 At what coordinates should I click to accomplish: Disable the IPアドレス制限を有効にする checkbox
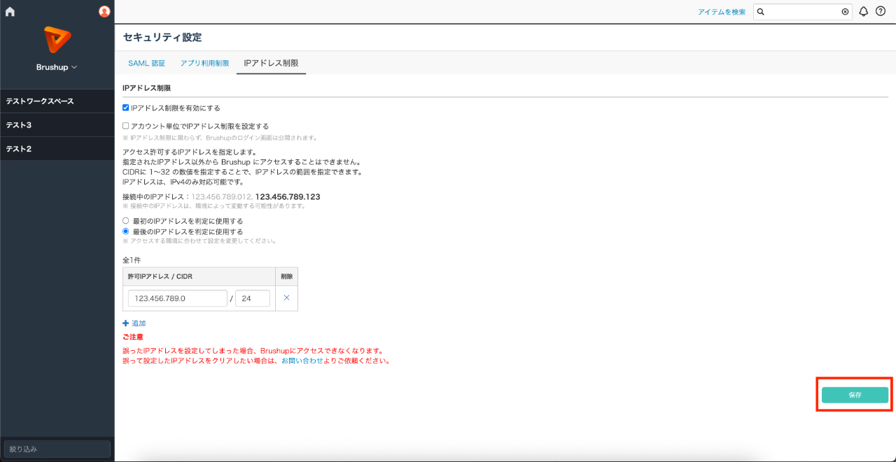click(125, 107)
